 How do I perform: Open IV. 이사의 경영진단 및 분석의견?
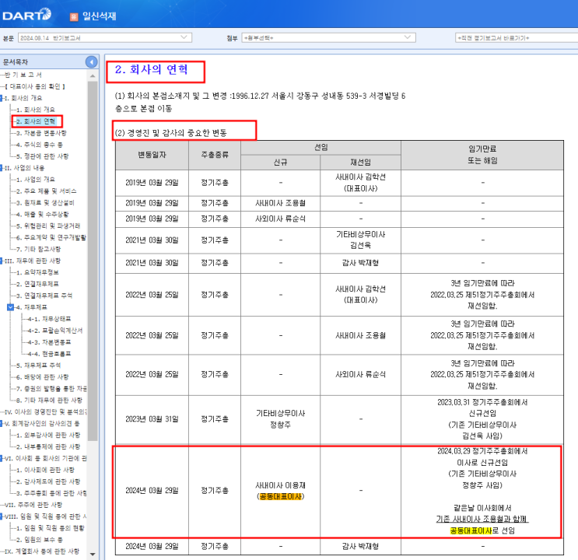pyautogui.click(x=46, y=412)
